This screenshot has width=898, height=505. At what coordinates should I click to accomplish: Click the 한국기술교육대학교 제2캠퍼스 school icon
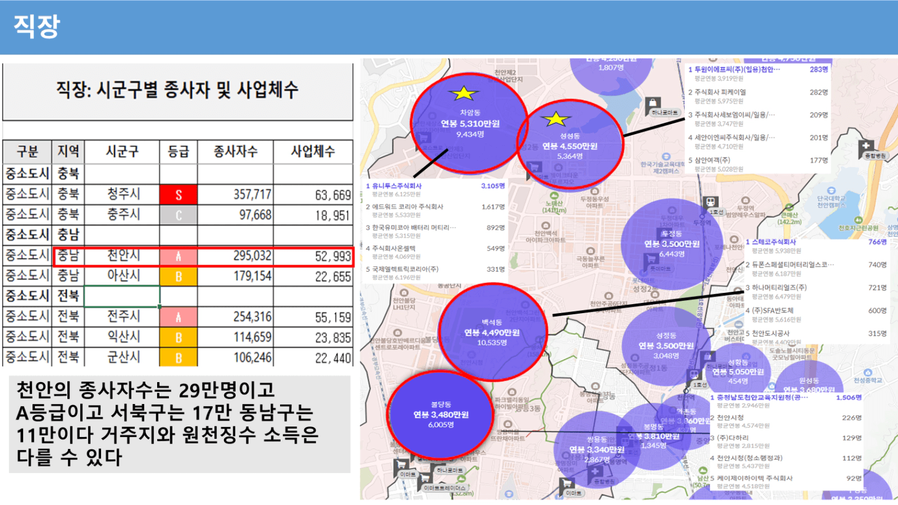click(x=666, y=157)
